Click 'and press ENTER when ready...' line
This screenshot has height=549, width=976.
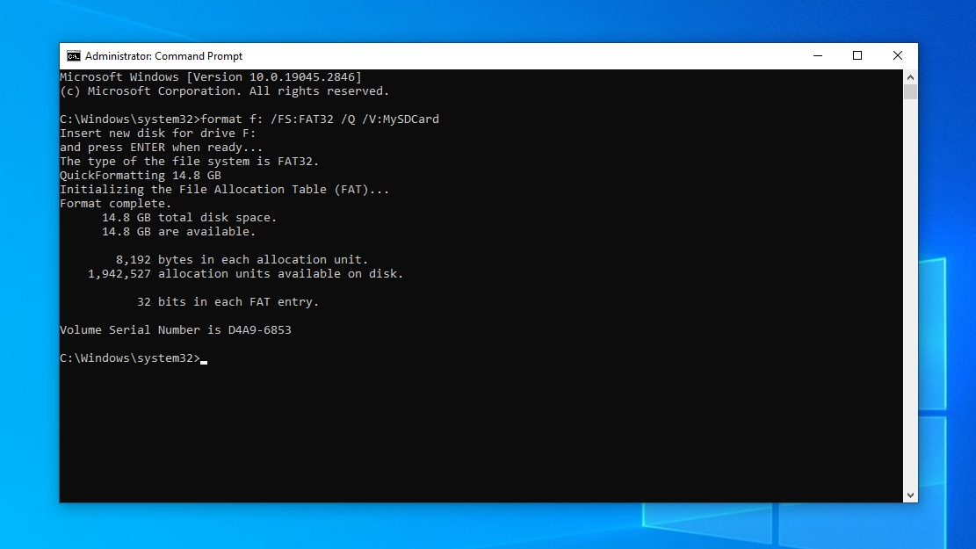click(162, 148)
